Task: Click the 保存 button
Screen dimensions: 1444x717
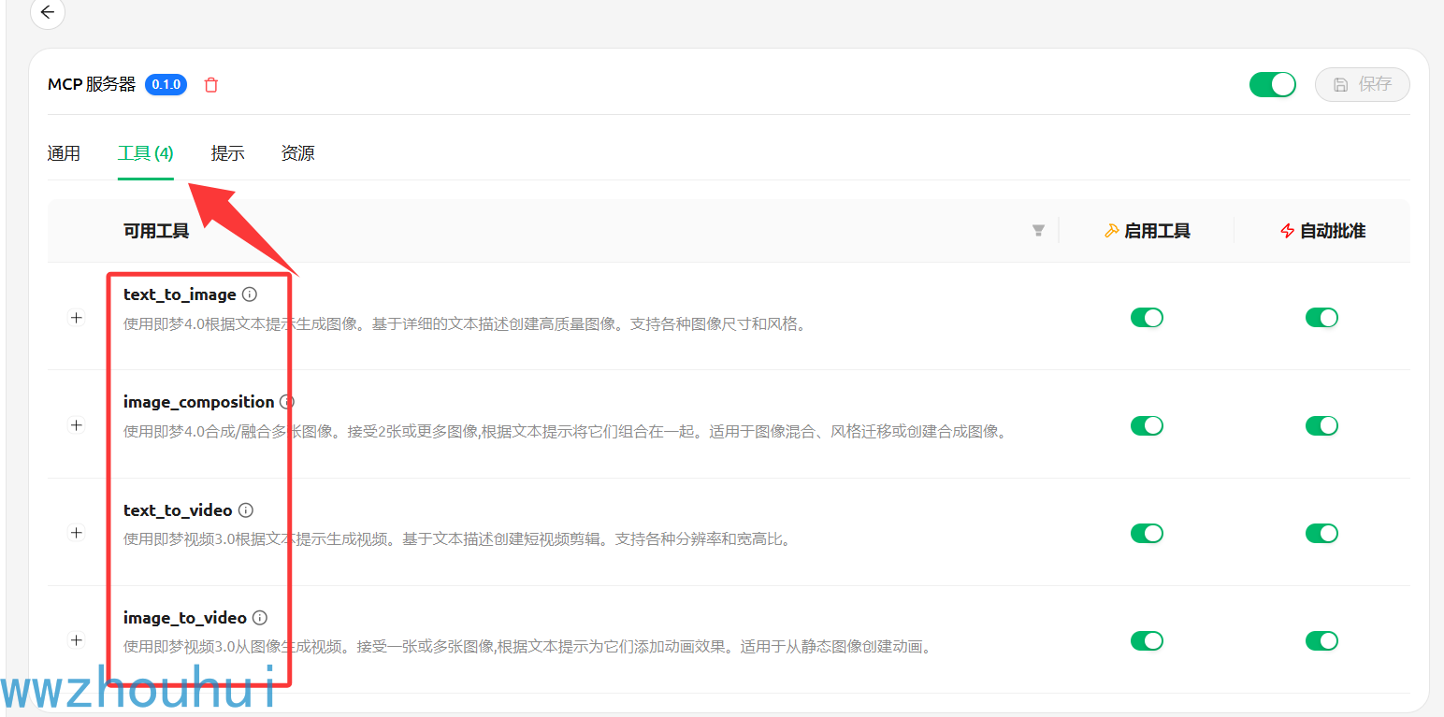Action: click(1362, 84)
